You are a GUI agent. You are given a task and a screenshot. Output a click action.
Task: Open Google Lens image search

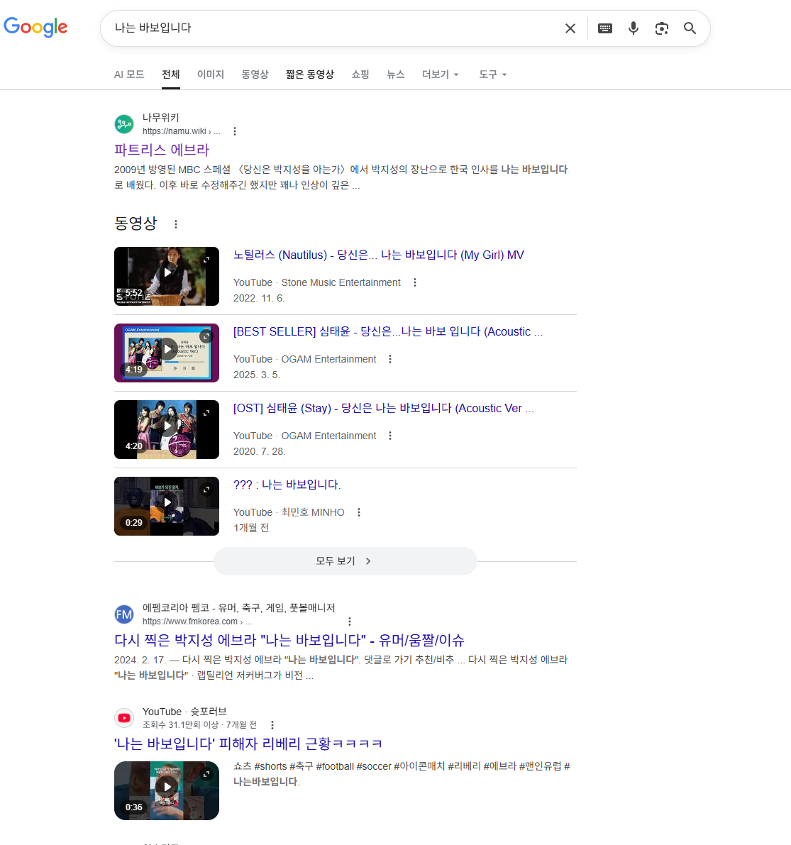(x=662, y=28)
